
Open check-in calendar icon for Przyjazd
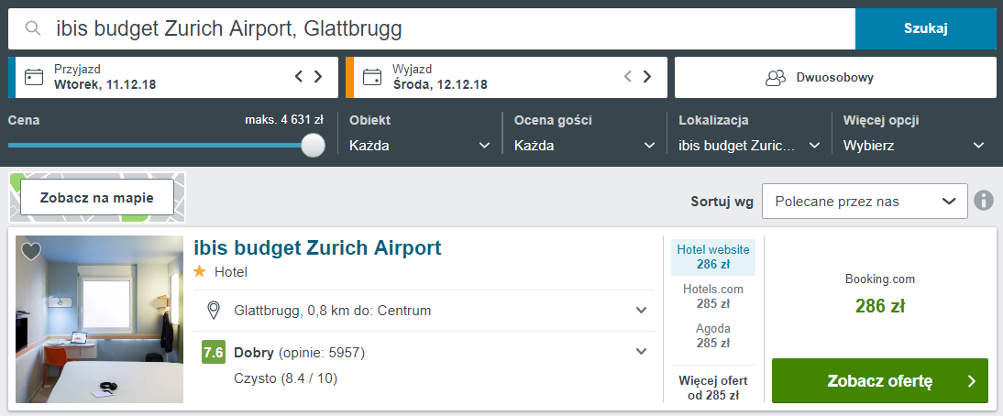34,77
